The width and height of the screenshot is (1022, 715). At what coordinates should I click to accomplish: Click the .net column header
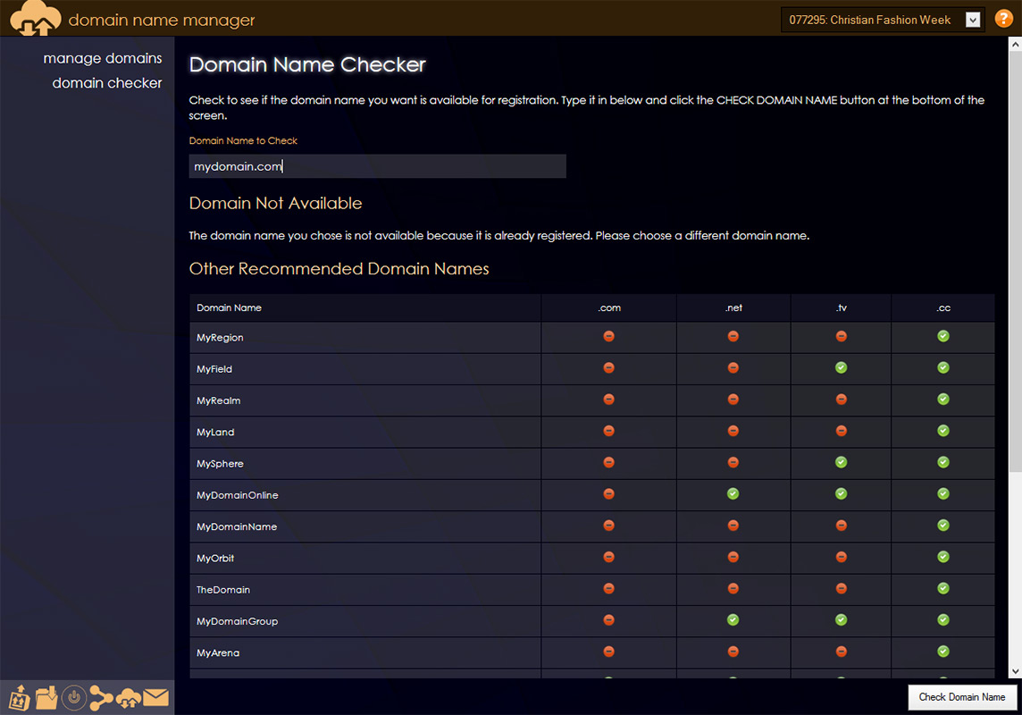click(x=733, y=307)
